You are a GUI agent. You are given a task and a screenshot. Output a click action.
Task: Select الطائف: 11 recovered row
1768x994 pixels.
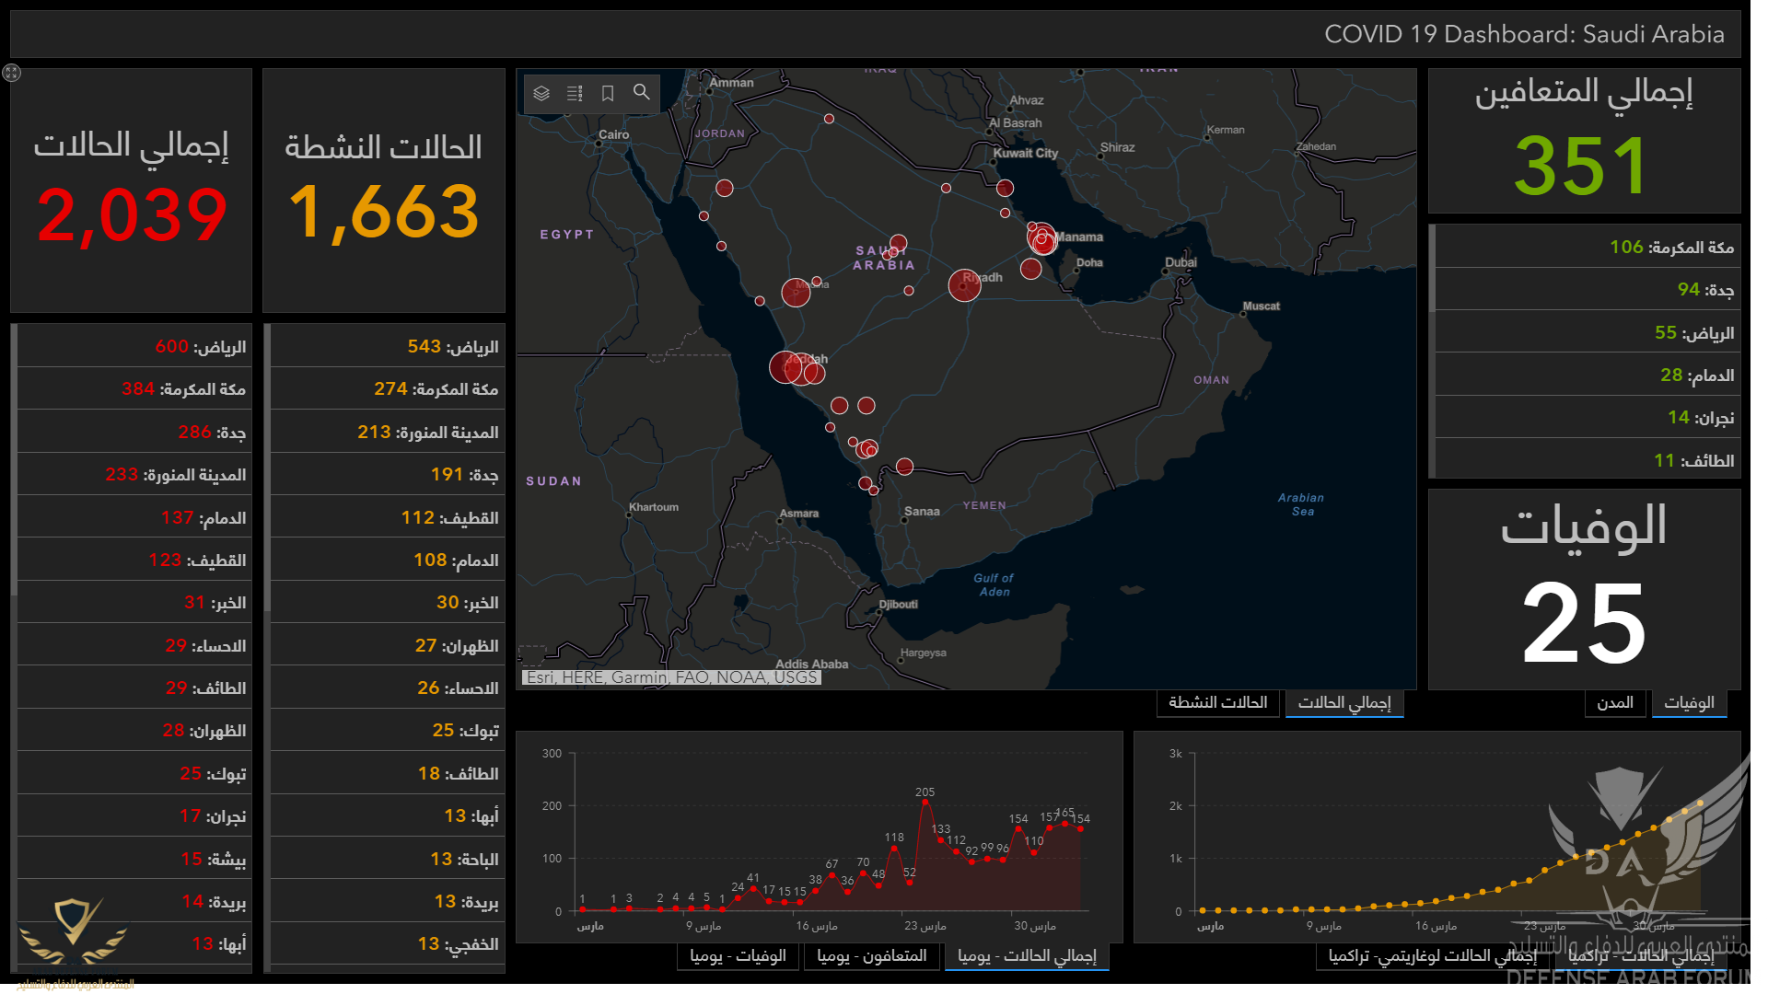click(1588, 460)
